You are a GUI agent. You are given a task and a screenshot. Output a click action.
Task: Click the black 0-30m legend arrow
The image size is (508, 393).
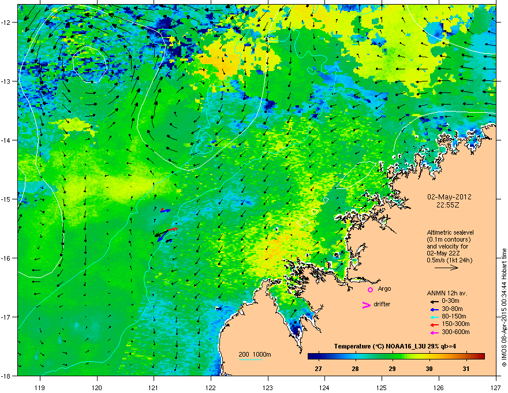pos(435,302)
